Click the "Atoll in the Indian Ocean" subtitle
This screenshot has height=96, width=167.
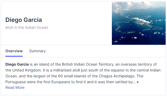pyautogui.click(x=27, y=27)
